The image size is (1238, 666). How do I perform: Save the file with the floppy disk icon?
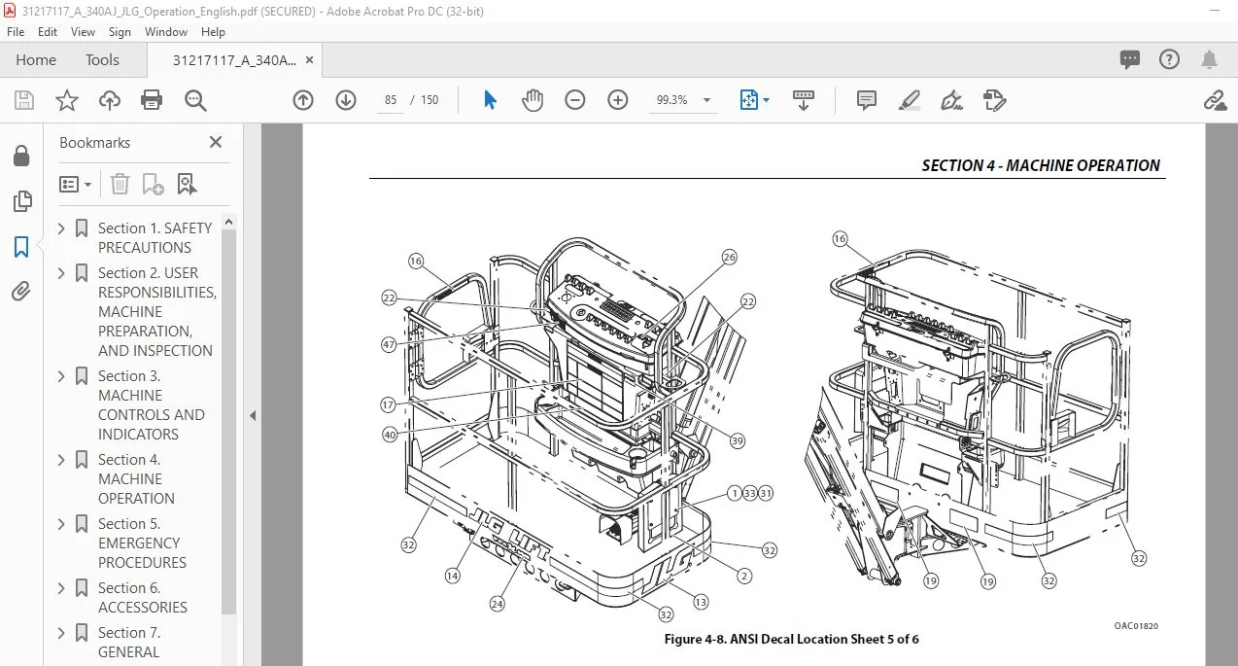click(24, 100)
